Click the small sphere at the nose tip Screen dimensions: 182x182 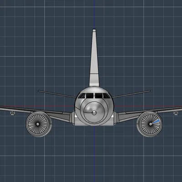click(x=94, y=112)
